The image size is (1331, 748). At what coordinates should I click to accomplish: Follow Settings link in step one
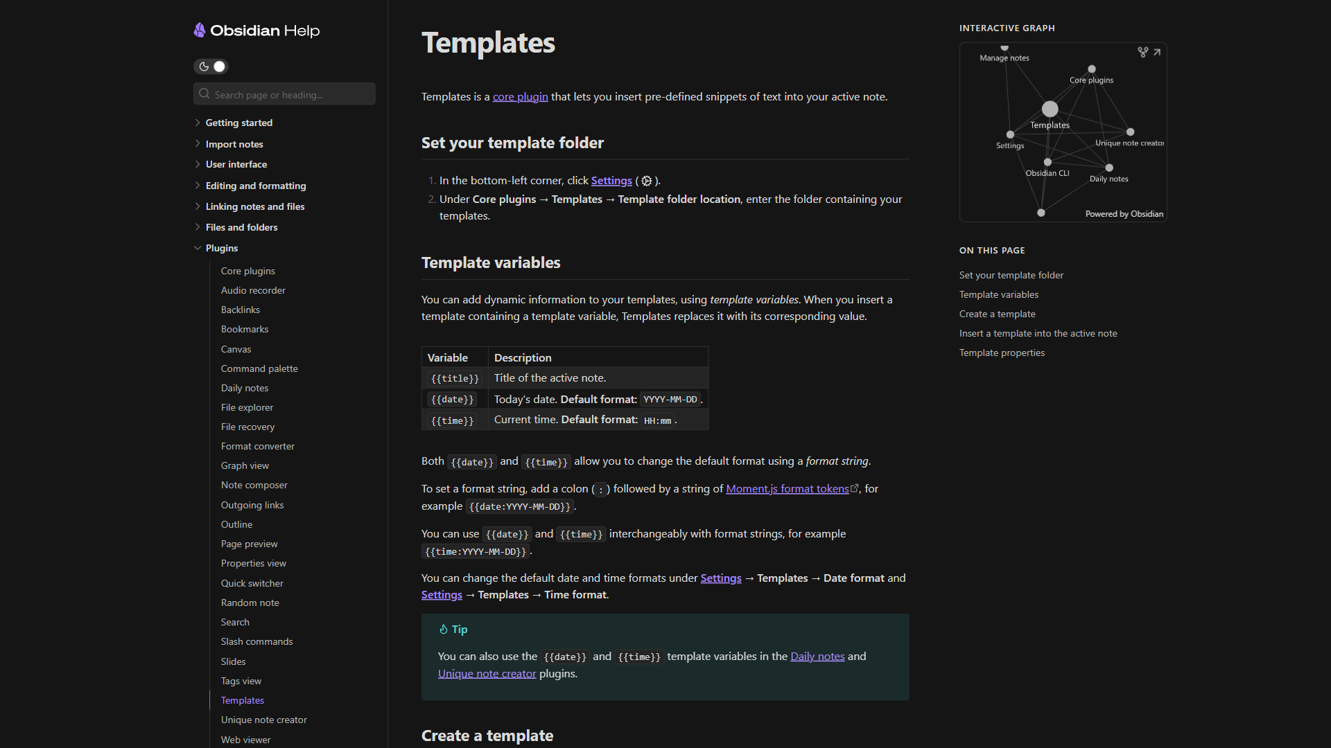pyautogui.click(x=611, y=181)
